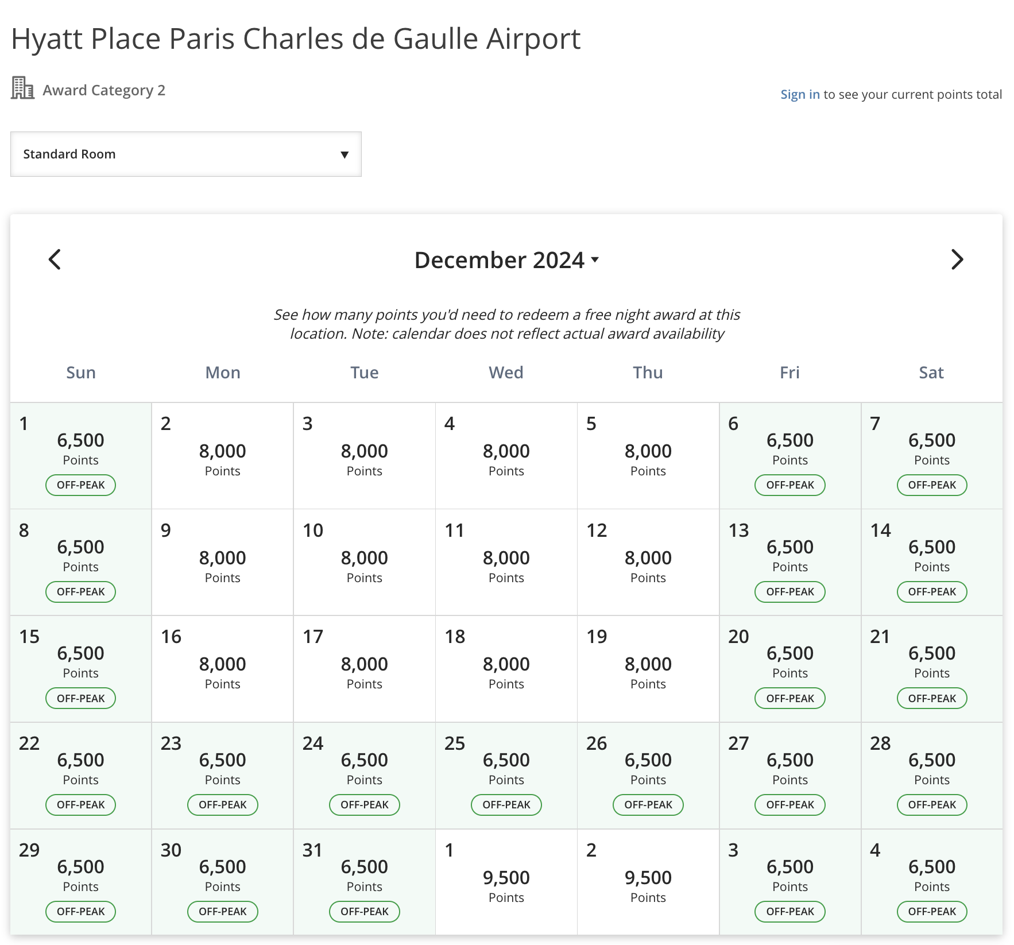Select December 21 off-peak cell

click(x=932, y=669)
